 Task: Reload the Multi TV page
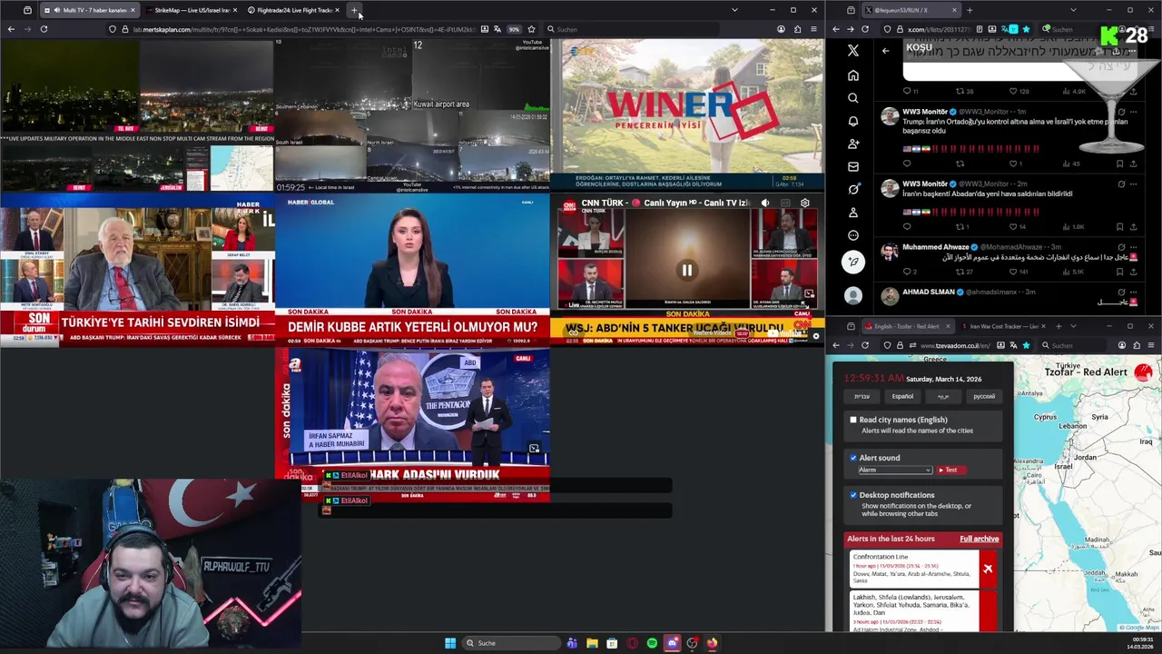click(44, 29)
